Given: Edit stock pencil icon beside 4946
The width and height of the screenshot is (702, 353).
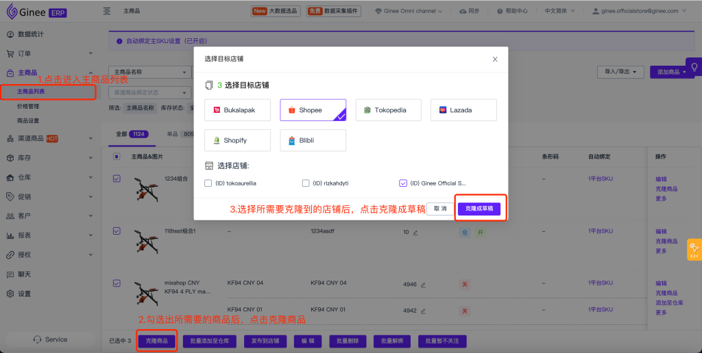Looking at the screenshot, I should pyautogui.click(x=422, y=285).
